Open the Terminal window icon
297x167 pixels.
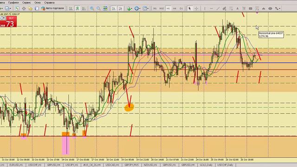tap(37, 8)
